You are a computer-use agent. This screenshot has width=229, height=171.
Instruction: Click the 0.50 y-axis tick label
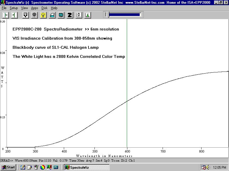[x=3, y=22]
